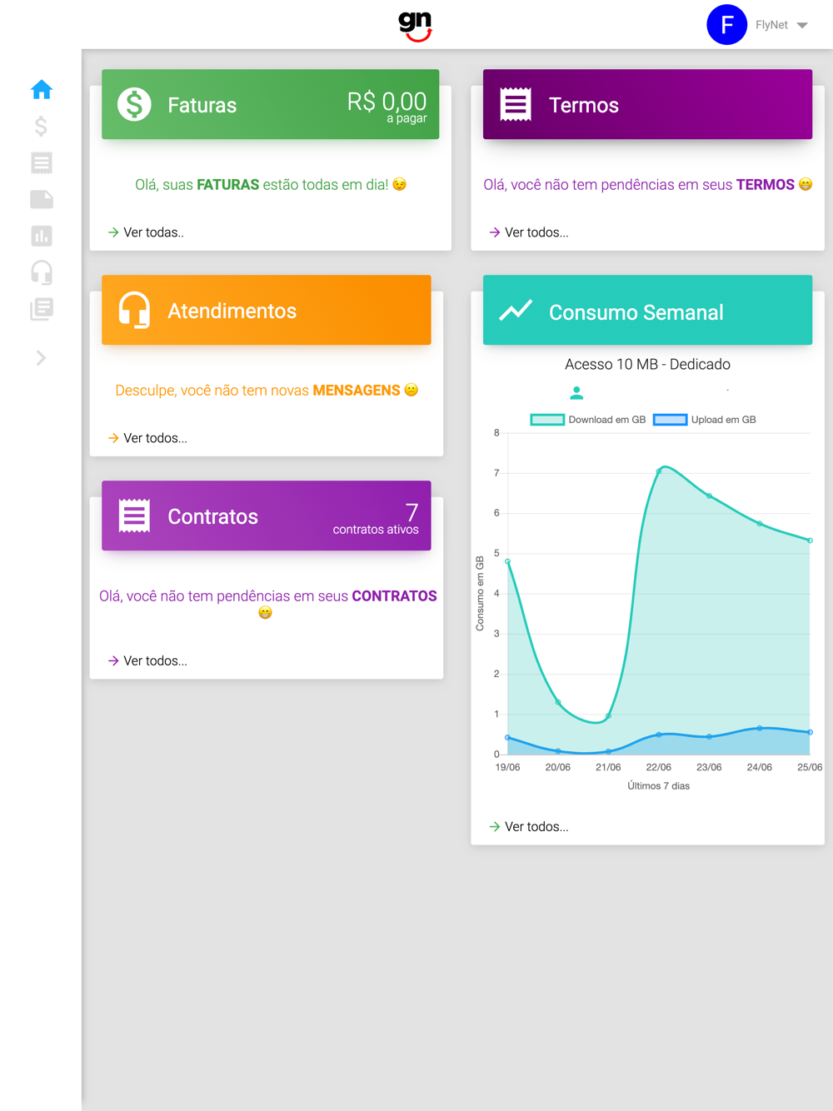833x1111 pixels.
Task: Click the TERMOS status message text
Action: (x=647, y=184)
